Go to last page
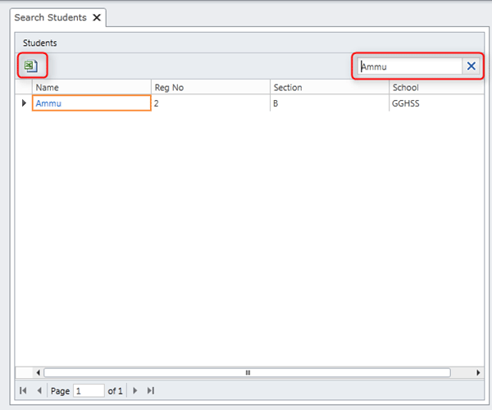492x410 pixels. pos(151,390)
